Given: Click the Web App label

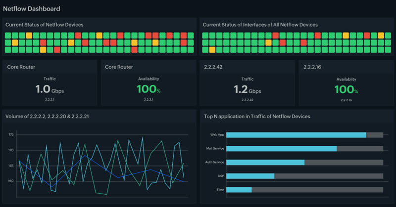Looking at the screenshot, I should point(217,135).
